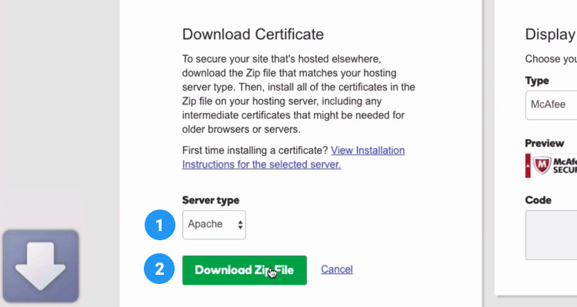Click the Preview label

pos(545,144)
